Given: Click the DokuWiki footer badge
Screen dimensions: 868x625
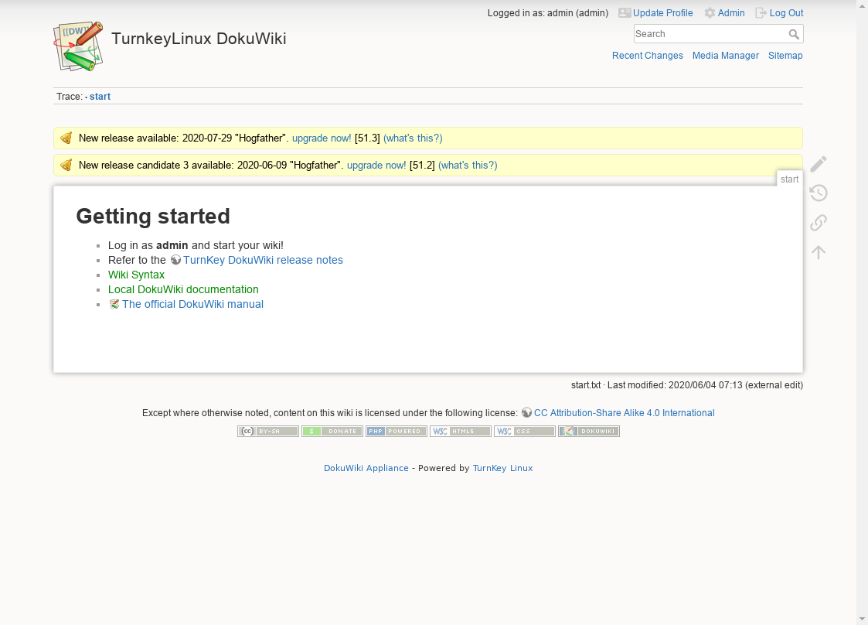Looking at the screenshot, I should click(x=589, y=432).
